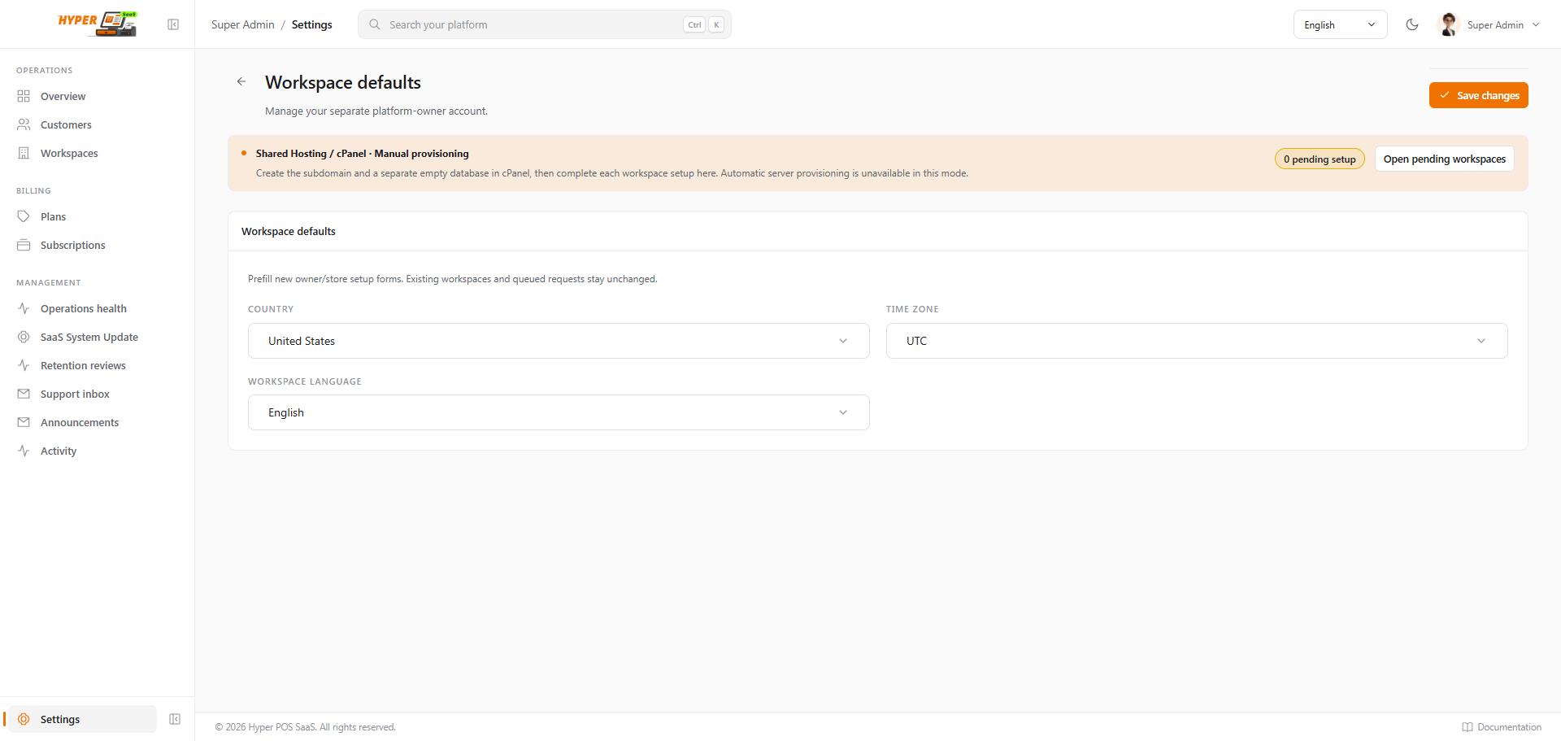Click the Overview grid icon
The image size is (1561, 741).
coord(24,96)
